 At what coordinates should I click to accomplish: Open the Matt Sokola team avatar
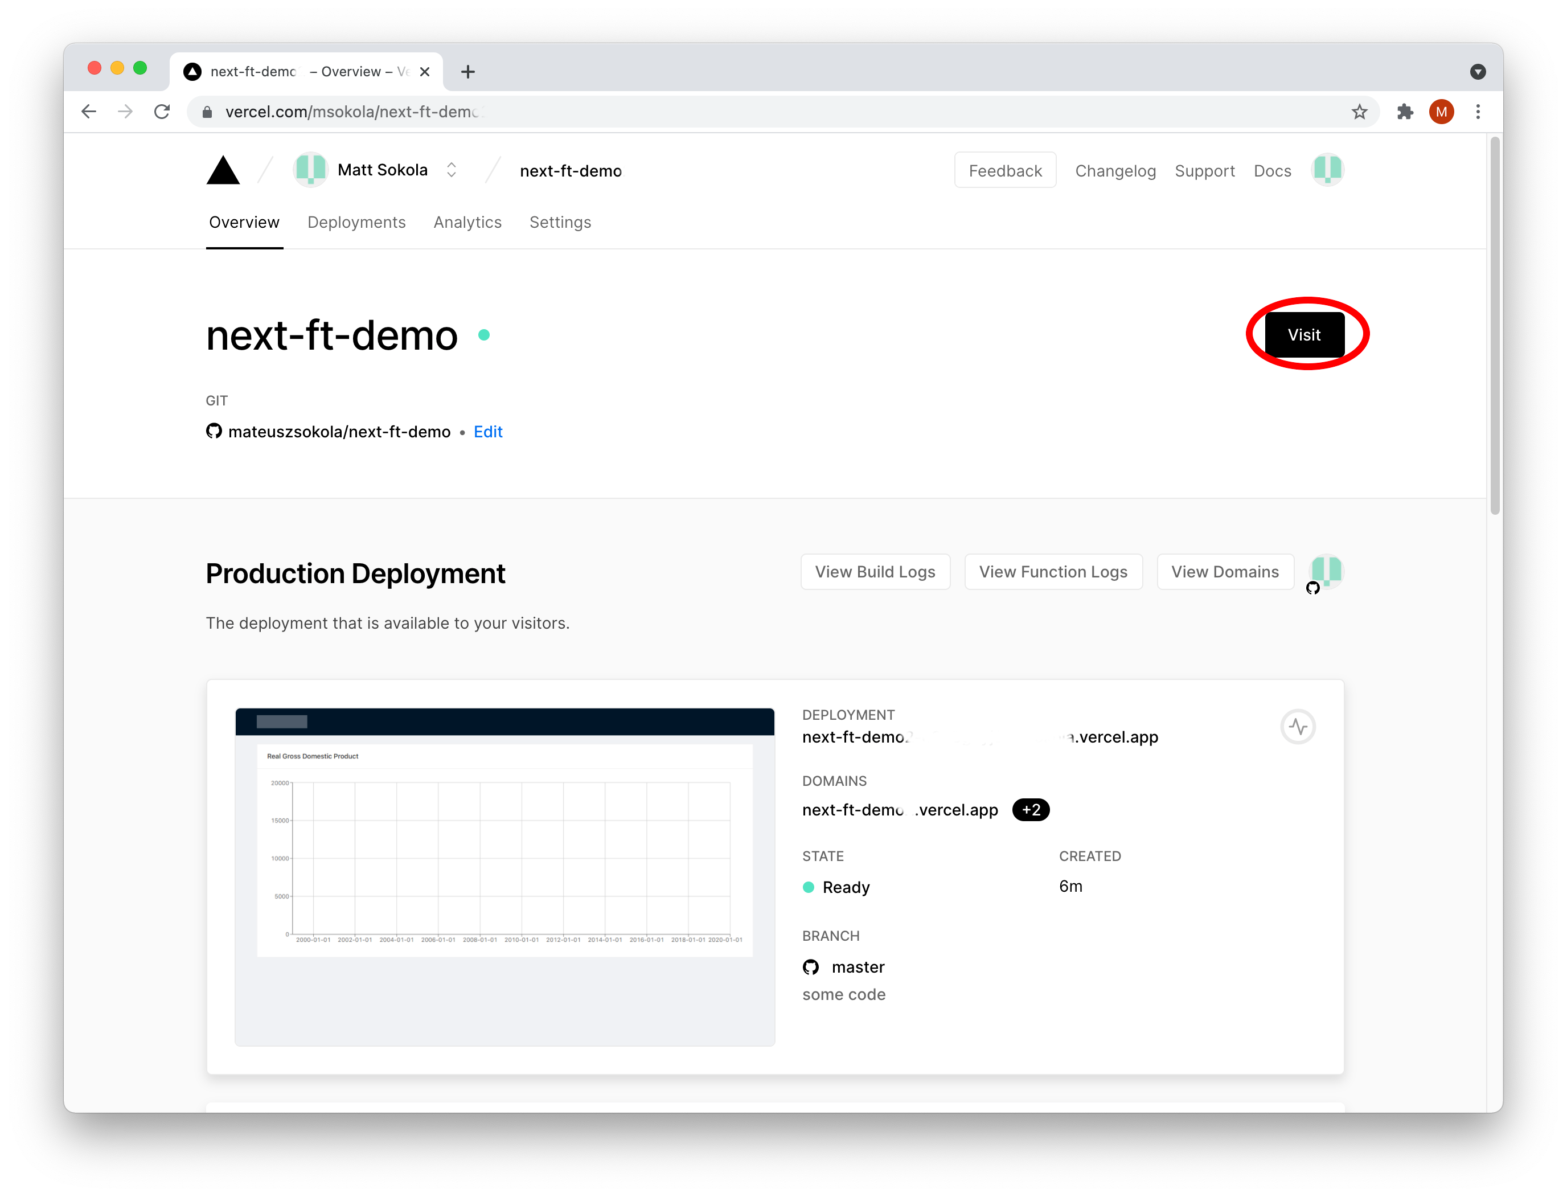310,170
